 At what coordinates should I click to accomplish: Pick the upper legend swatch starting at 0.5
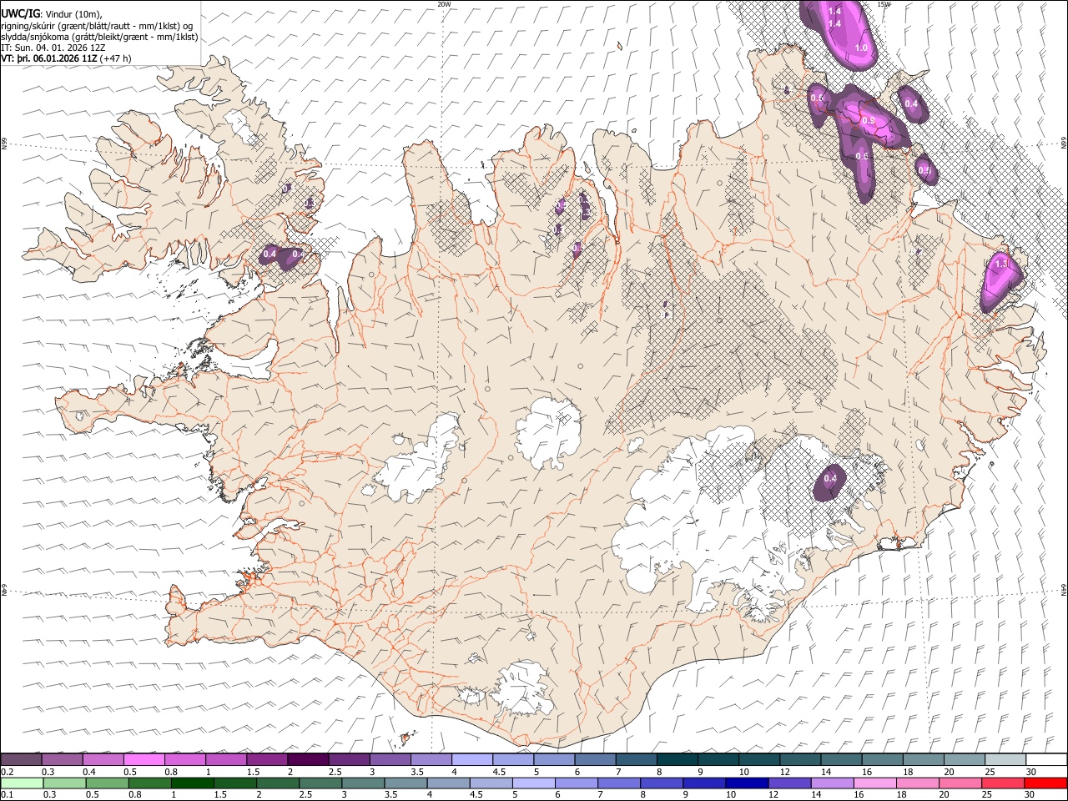point(144,759)
